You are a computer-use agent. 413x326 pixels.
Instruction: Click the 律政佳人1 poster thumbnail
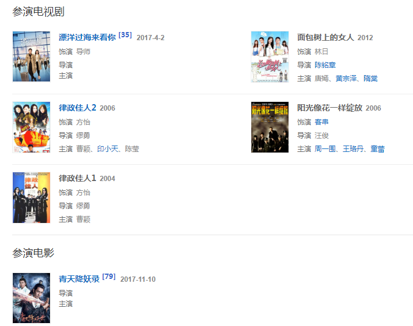pyautogui.click(x=31, y=198)
